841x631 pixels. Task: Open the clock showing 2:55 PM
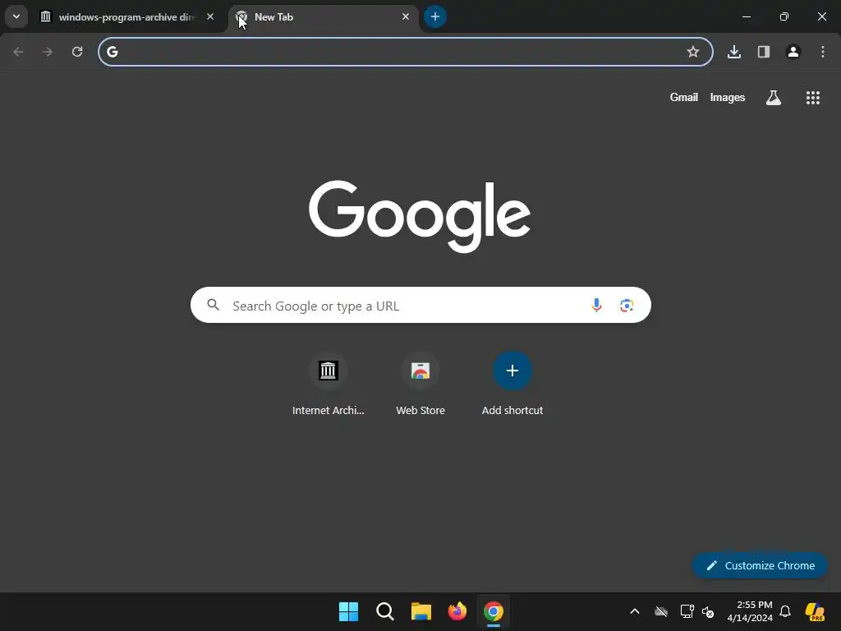pos(750,611)
